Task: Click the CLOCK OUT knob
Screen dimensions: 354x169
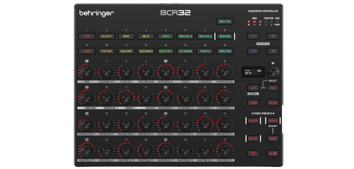Action: pyautogui.click(x=126, y=72)
